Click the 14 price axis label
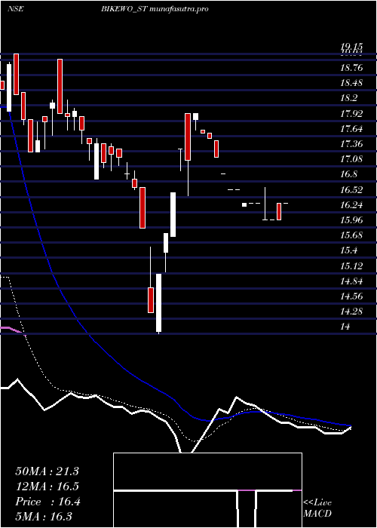 [x=345, y=327]
